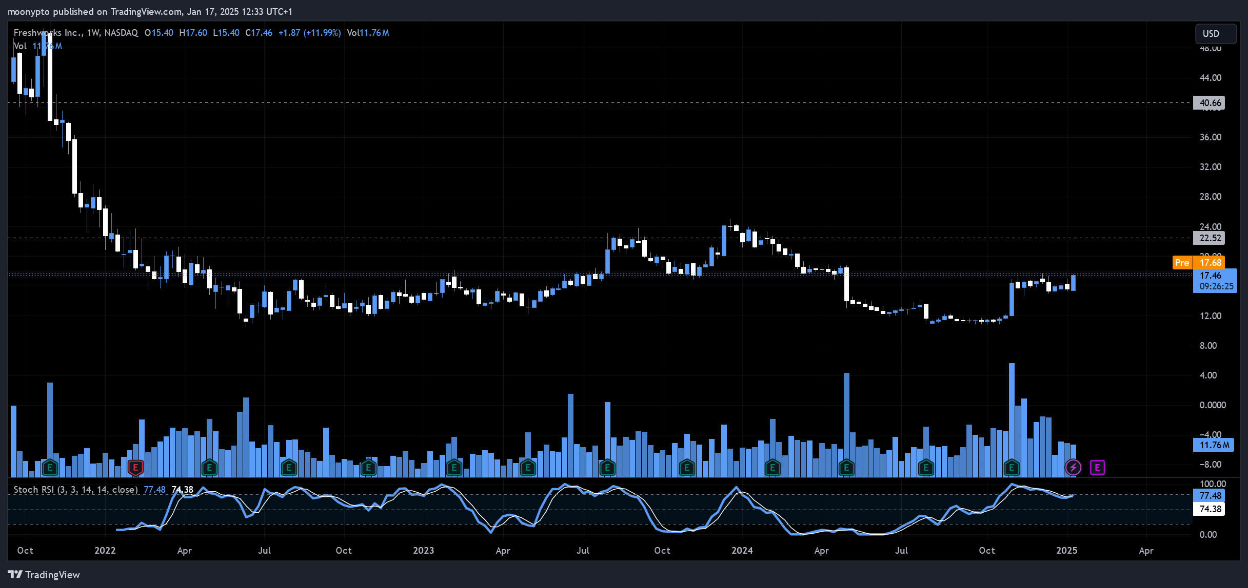This screenshot has height=588, width=1248.
Task: Click the 36.00 price axis label
Action: tap(1210, 137)
